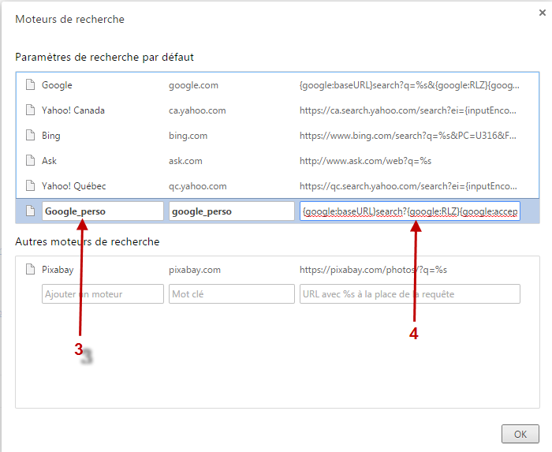Select the Pixabay engine name
Image resolution: width=552 pixels, height=452 pixels.
coord(58,270)
